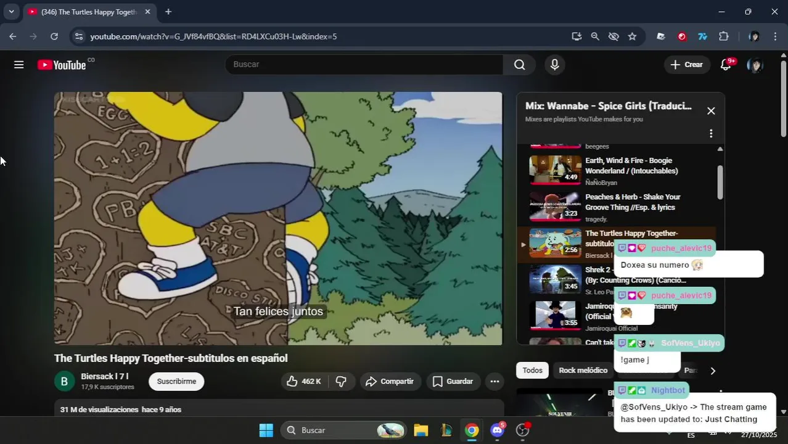Click the playlist scroll-up arrow
This screenshot has height=444, width=788.
pyautogui.click(x=720, y=149)
